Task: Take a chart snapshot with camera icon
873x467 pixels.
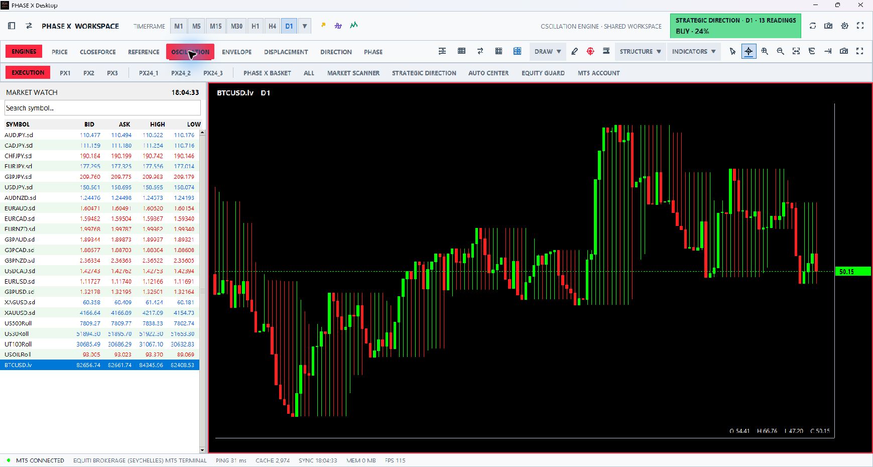Action: 844,51
